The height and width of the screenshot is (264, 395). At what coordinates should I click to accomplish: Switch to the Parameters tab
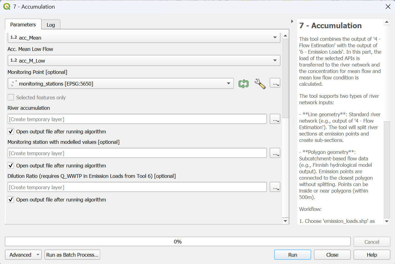[23, 25]
